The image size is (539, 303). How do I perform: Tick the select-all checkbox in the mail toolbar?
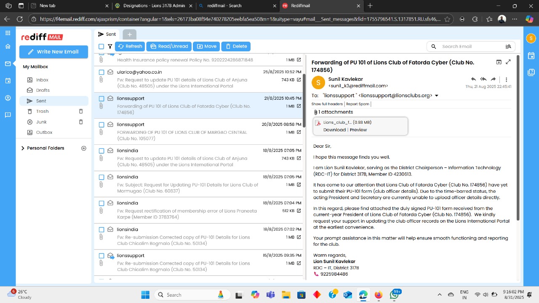point(101,46)
